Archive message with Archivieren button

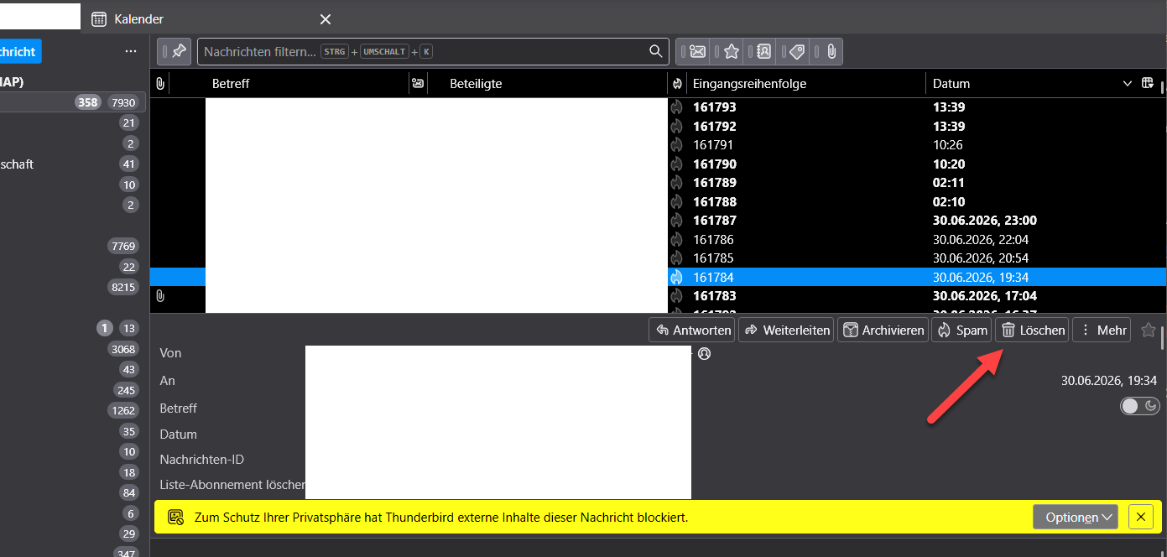click(x=883, y=330)
